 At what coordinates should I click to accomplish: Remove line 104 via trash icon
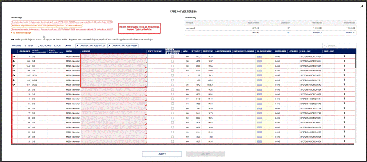click(344, 66)
